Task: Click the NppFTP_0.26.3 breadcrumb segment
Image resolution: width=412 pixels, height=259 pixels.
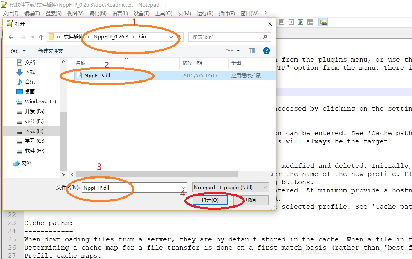Action: tap(111, 37)
